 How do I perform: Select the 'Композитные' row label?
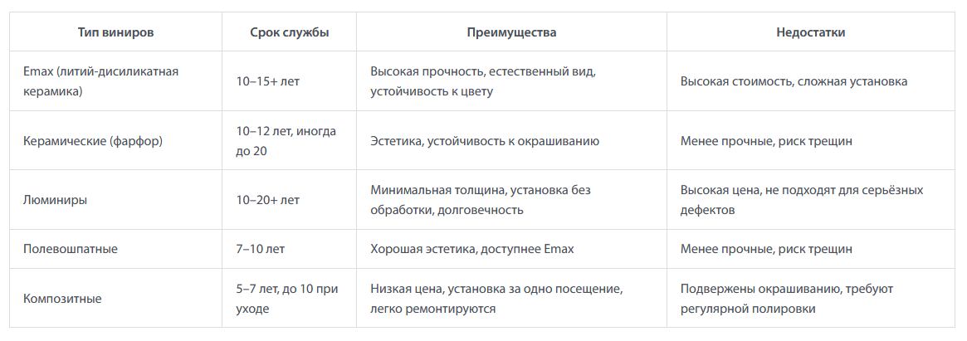click(x=115, y=298)
